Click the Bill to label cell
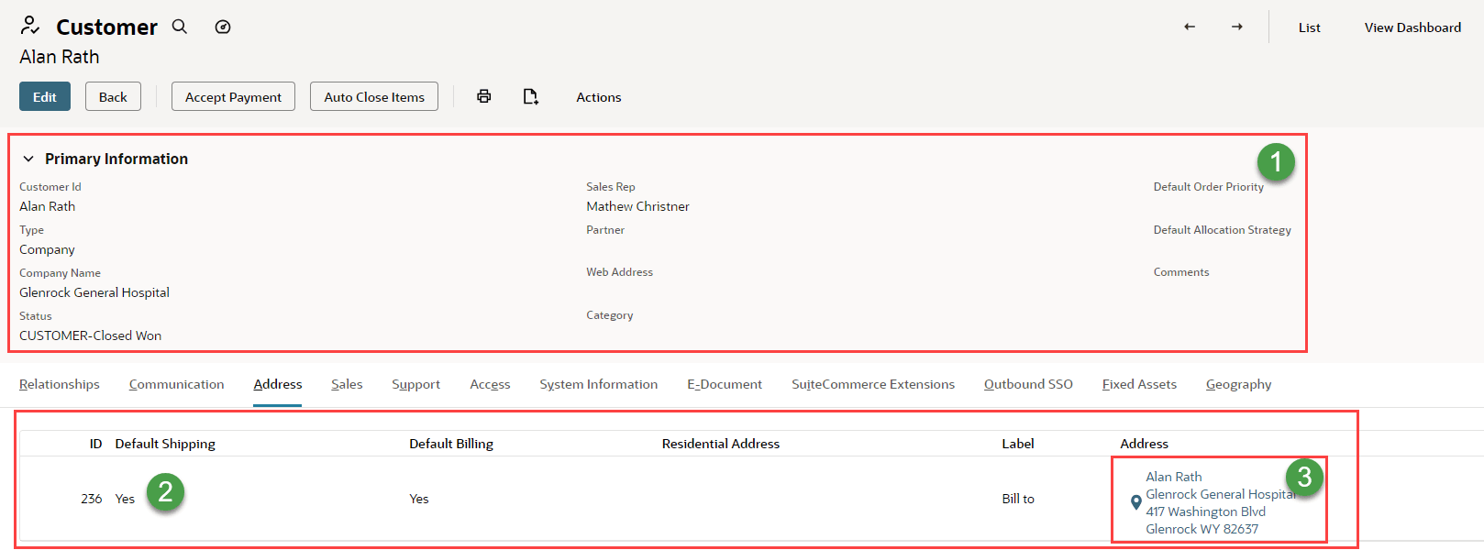 (1018, 499)
